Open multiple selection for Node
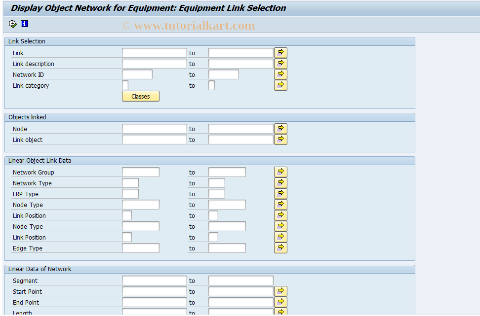Screen dimensions: 480x316 pyautogui.click(x=280, y=128)
